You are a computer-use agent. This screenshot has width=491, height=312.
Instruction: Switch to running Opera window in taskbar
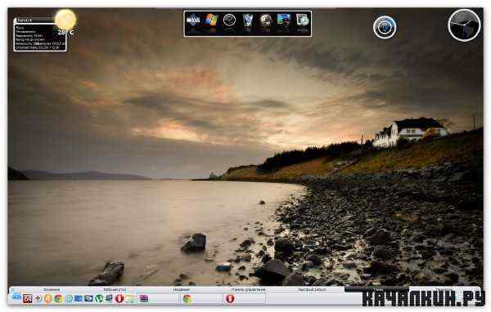[x=230, y=299]
